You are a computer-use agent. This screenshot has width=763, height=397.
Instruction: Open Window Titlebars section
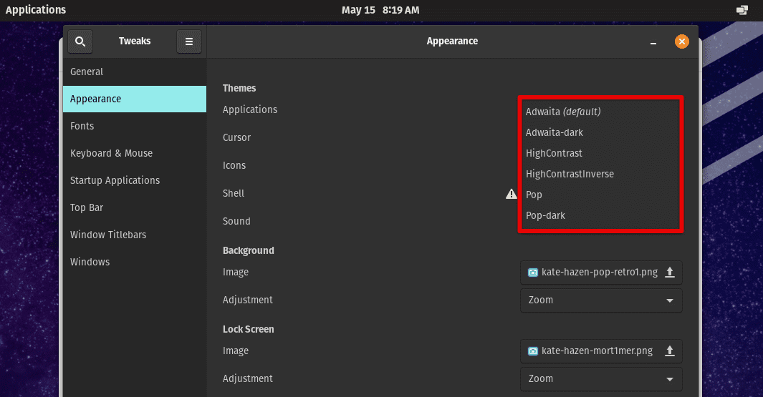coord(135,235)
